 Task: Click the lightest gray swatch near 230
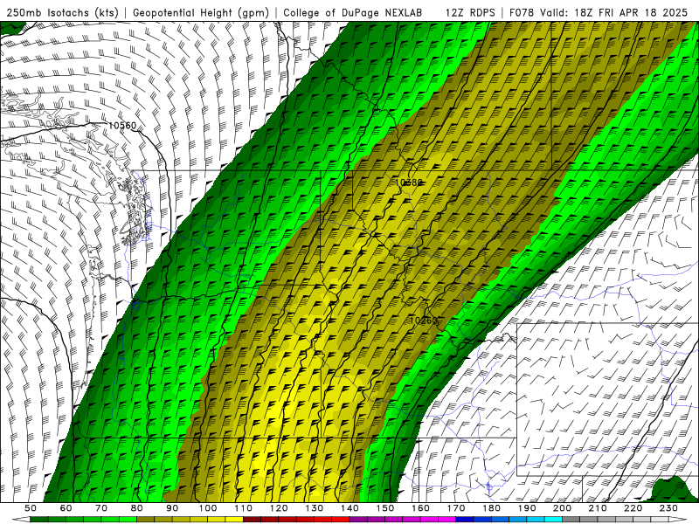point(660,520)
